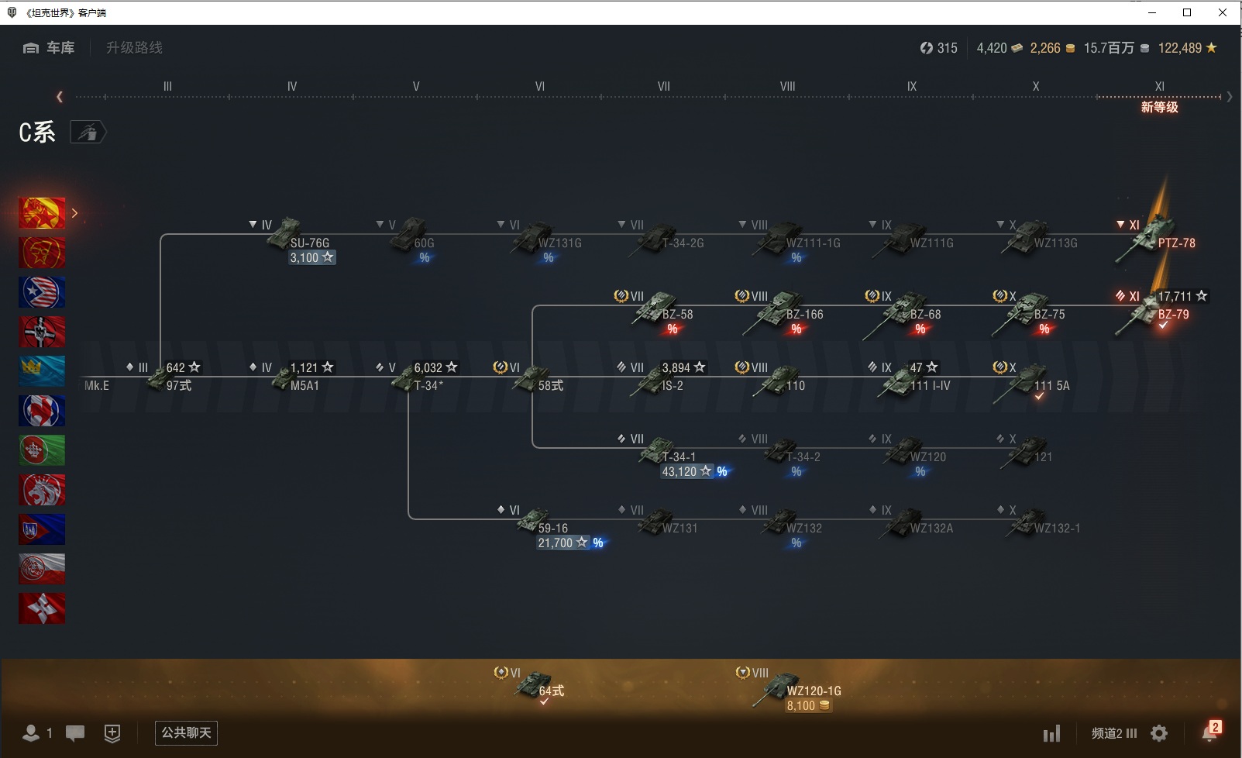This screenshot has width=1242, height=758.
Task: Select the WZ113G tank node
Action: tap(1037, 236)
